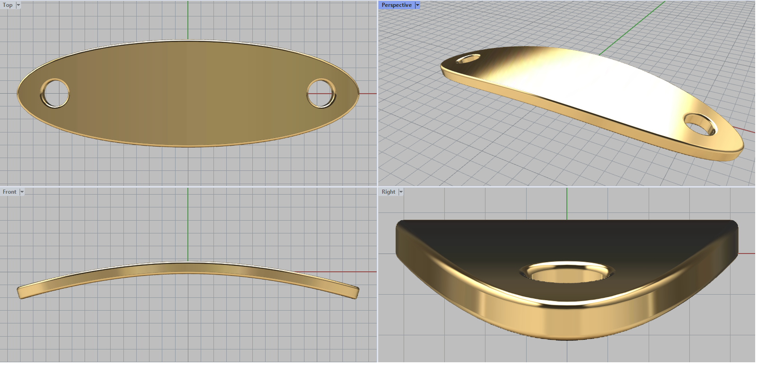This screenshot has height=365, width=757.
Task: Select the right hole in Top view
Action: (321, 93)
